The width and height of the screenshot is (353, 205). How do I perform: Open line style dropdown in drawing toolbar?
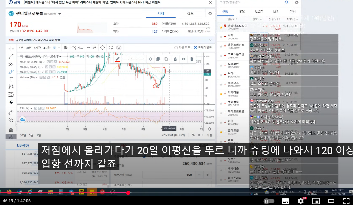125,59
